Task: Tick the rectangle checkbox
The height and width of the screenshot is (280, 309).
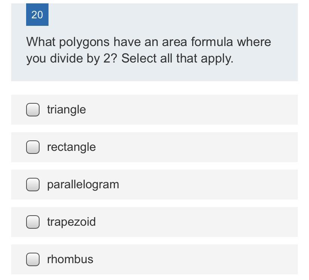Action: (x=33, y=147)
